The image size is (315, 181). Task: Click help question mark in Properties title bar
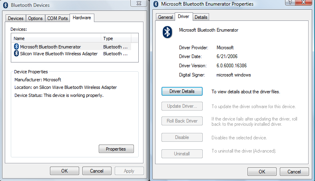290,2
